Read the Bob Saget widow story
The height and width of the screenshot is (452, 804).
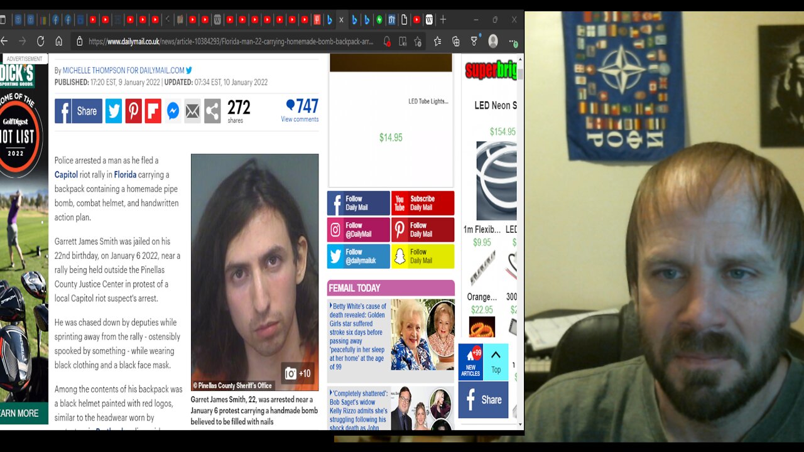pos(358,411)
